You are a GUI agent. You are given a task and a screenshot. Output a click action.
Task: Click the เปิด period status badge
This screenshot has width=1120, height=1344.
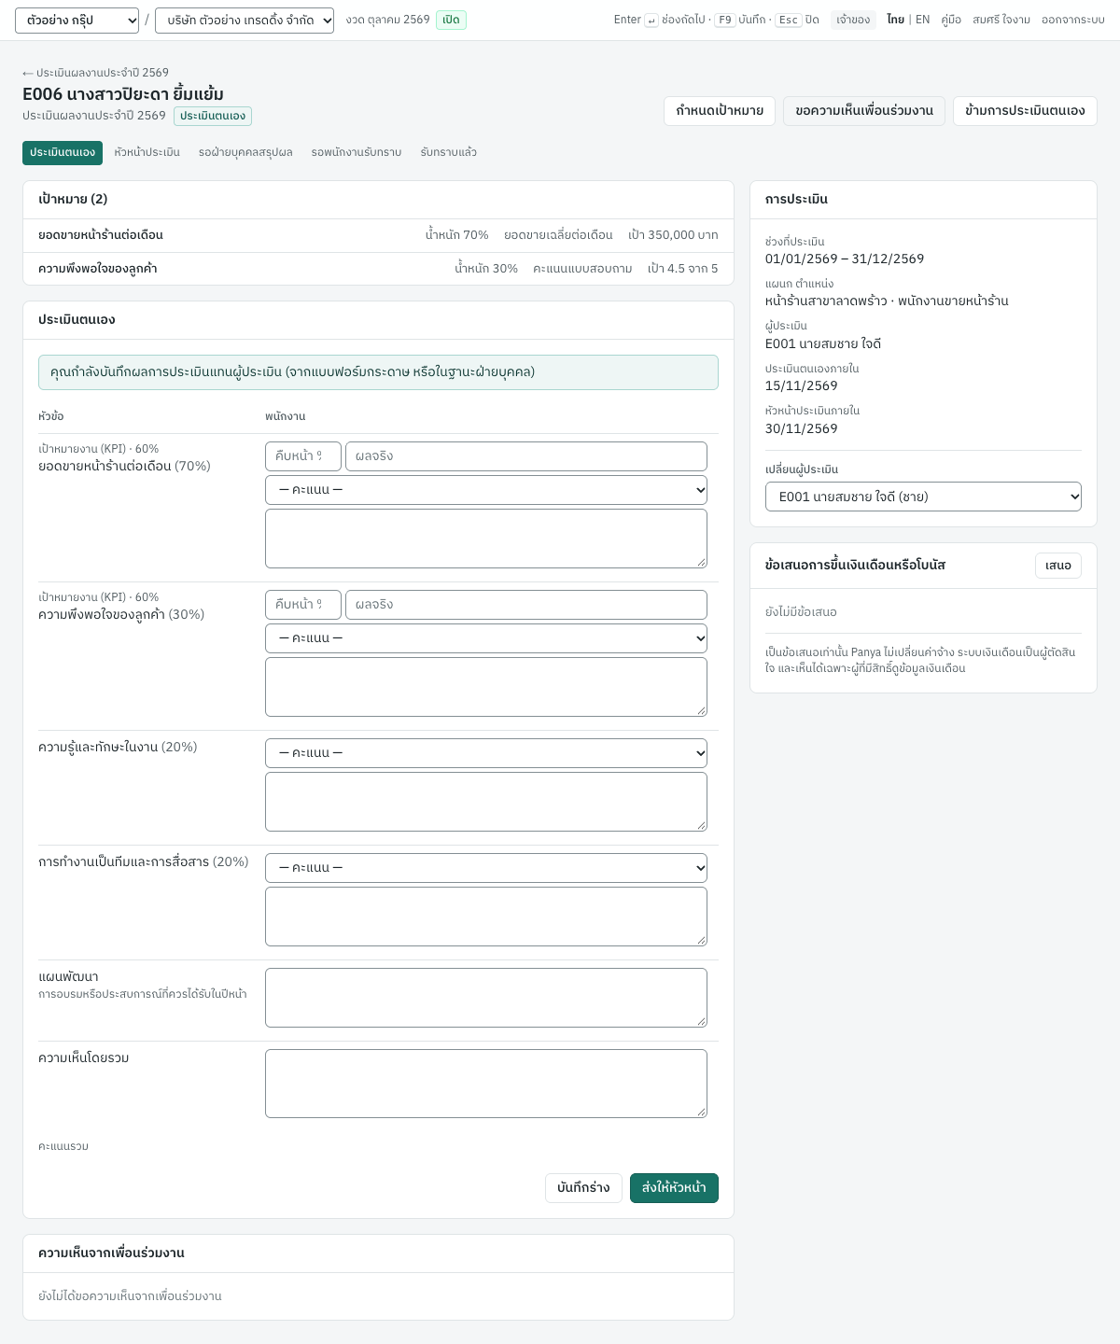click(451, 20)
